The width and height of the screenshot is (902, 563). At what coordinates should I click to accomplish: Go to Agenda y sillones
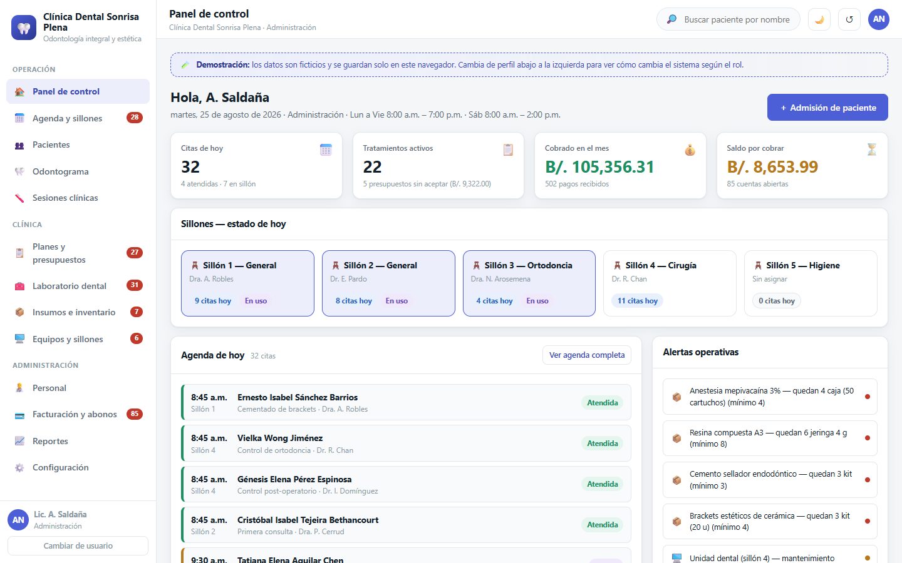(78, 118)
